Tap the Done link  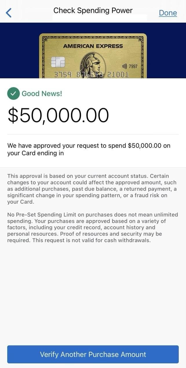[168, 13]
